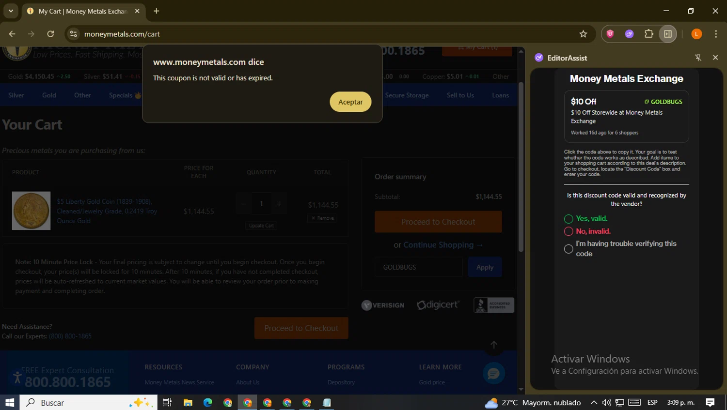
Task: Click the coupon code field with GOLDBUGS
Action: point(419,267)
